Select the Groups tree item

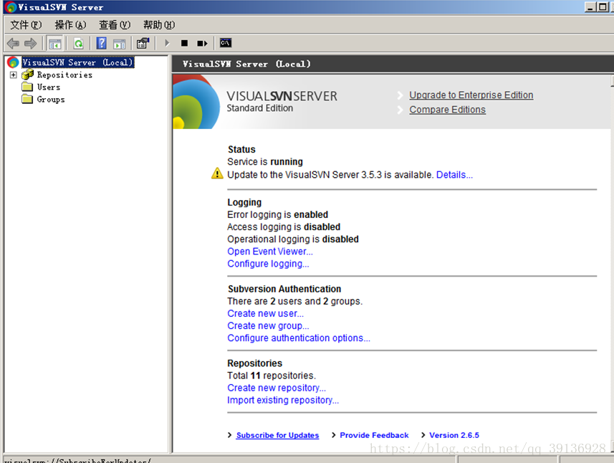[51, 99]
